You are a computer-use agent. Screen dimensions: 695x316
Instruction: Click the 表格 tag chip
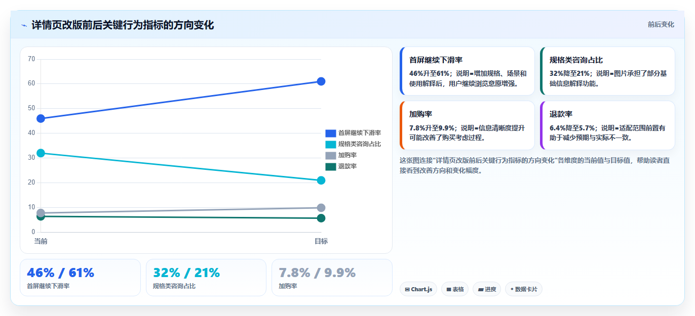pyautogui.click(x=455, y=289)
